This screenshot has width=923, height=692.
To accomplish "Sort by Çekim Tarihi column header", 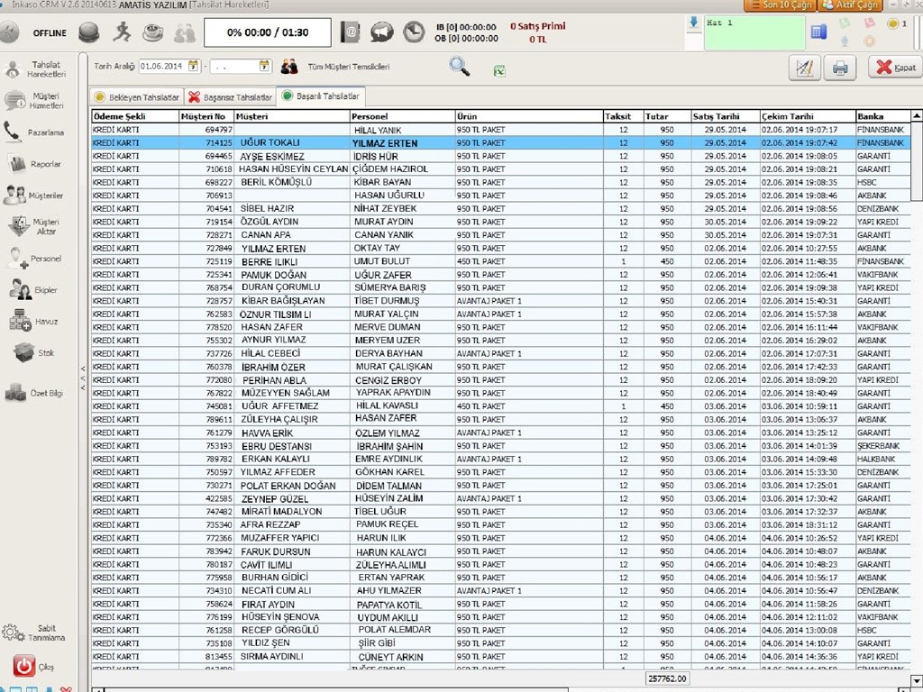I will (x=807, y=116).
